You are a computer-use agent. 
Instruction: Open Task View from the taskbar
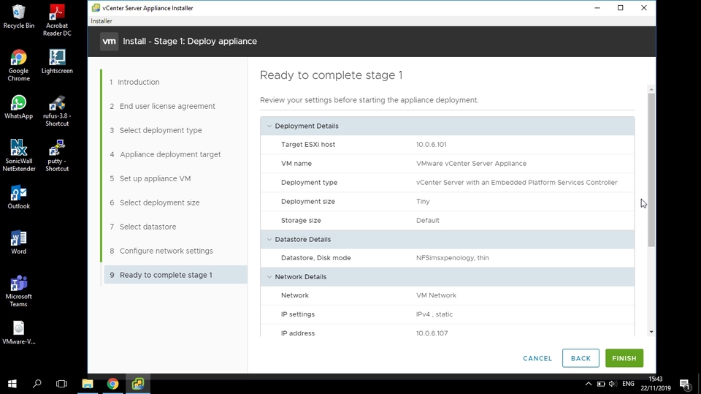point(61,384)
